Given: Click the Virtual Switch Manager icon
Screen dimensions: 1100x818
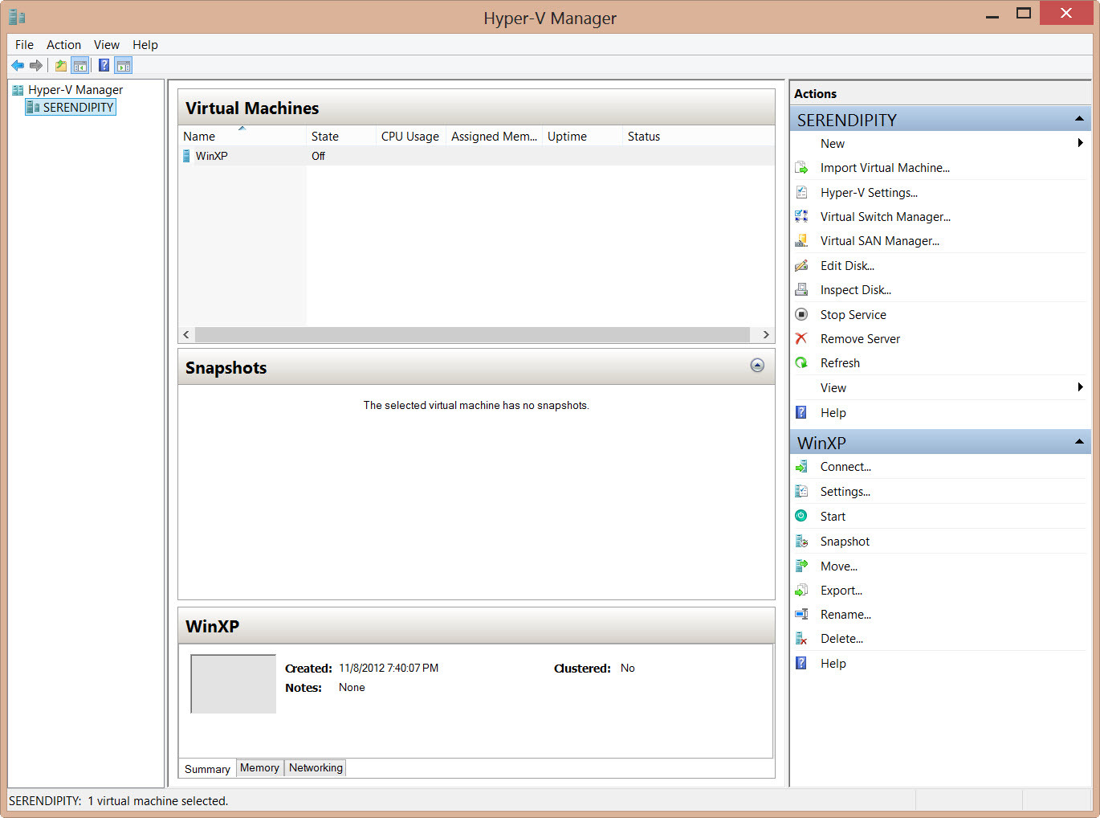Looking at the screenshot, I should (x=801, y=217).
